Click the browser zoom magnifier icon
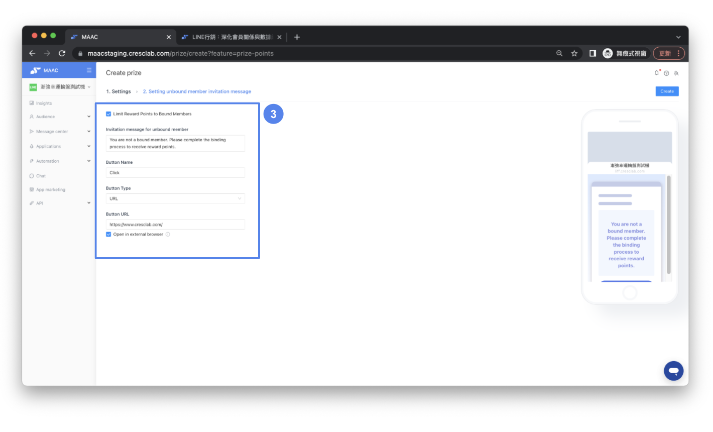The image size is (713, 432). [x=559, y=53]
